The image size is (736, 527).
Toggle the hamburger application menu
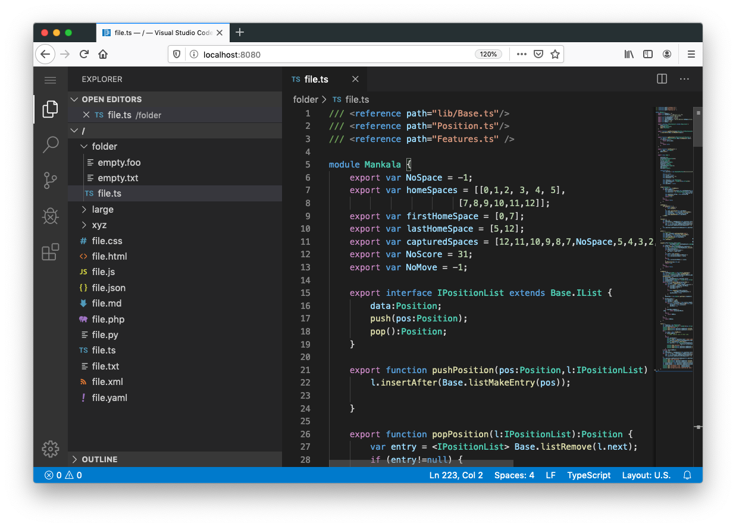51,80
